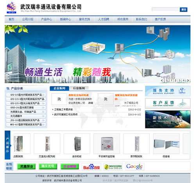Open the 迷你机柜 product thumbnail
195x183 pixels.
pos(77,144)
